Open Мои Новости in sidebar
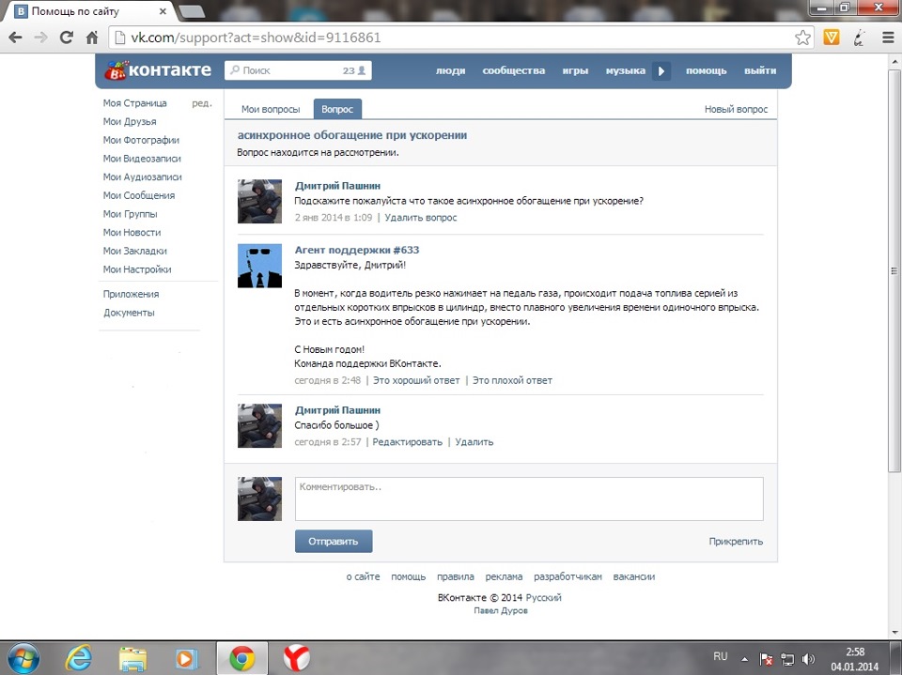 [132, 232]
